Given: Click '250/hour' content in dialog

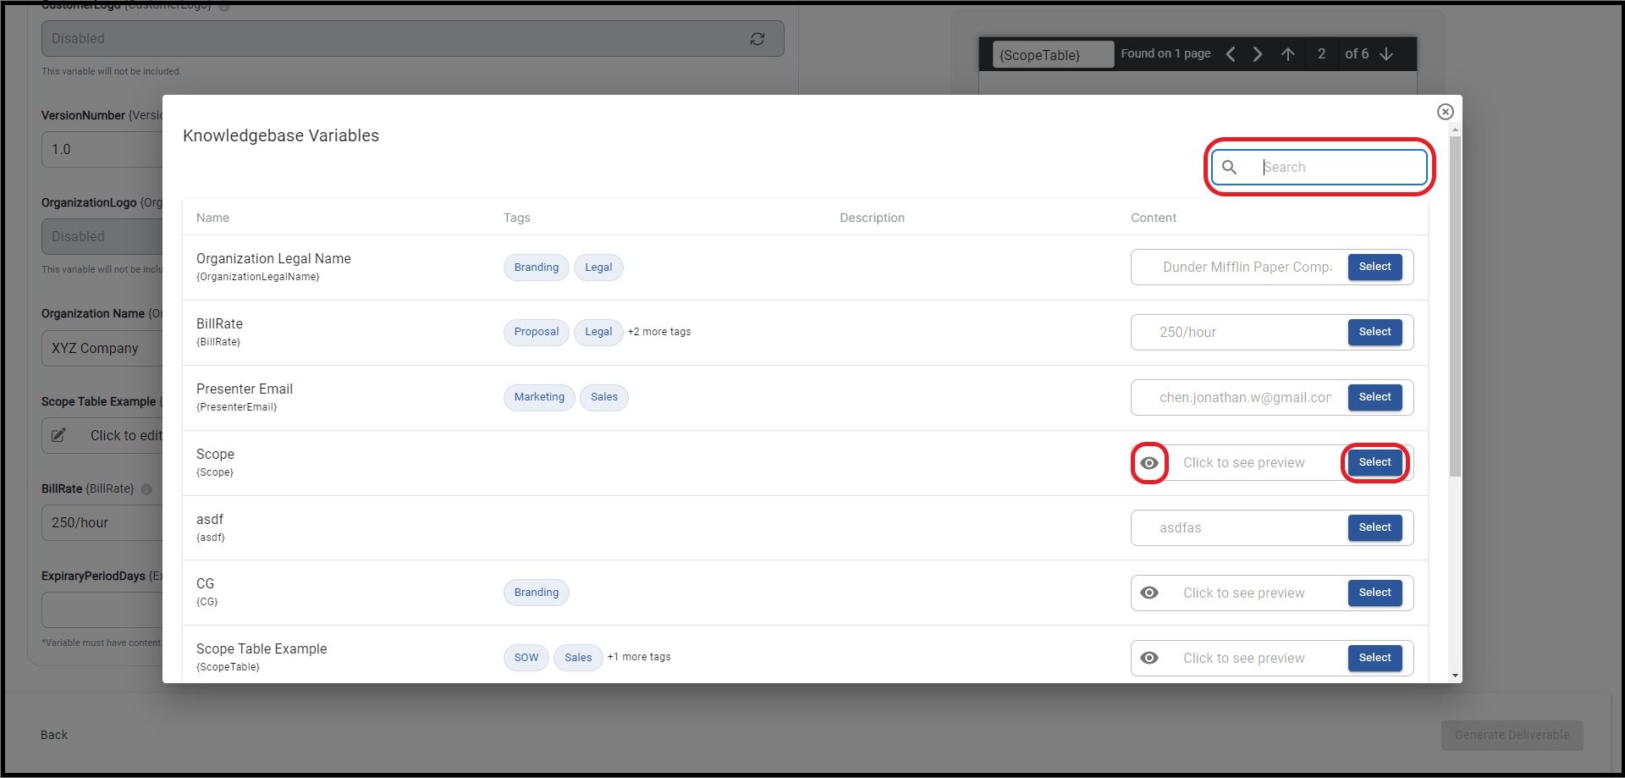Looking at the screenshot, I should [x=1187, y=332].
